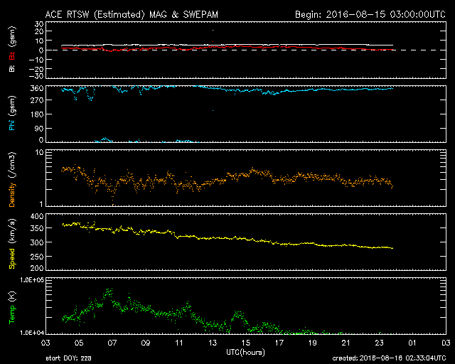Image resolution: width=455 pixels, height=364 pixels.
Task: Click the "30" tick at top of Bt axis
Action: [x=39, y=24]
